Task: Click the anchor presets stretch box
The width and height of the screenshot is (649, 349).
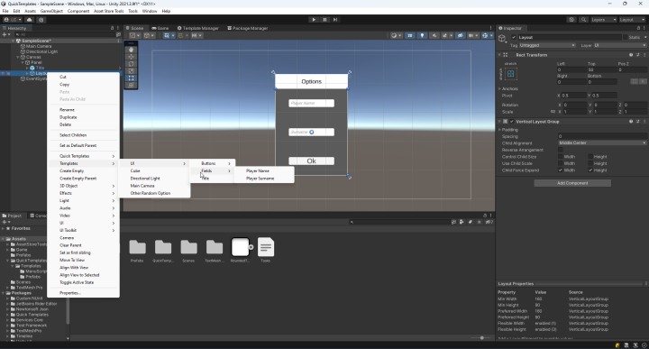Action: (x=511, y=74)
